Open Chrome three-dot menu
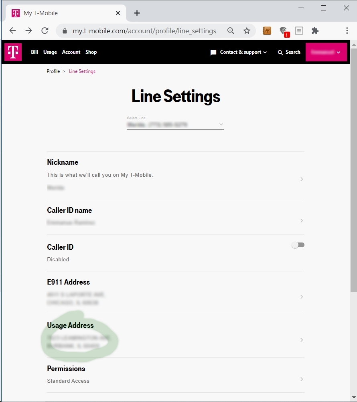The height and width of the screenshot is (402, 357). 347,31
